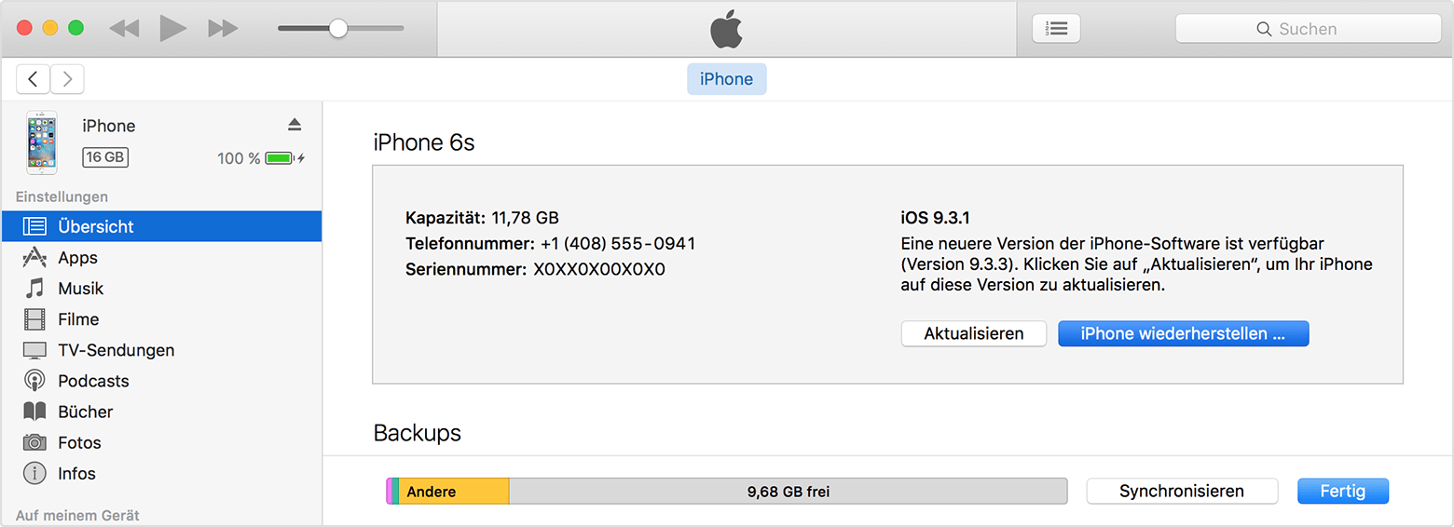Screen dimensions: 1454x527
Task: Go forward with the right arrow
Action: pos(67,79)
